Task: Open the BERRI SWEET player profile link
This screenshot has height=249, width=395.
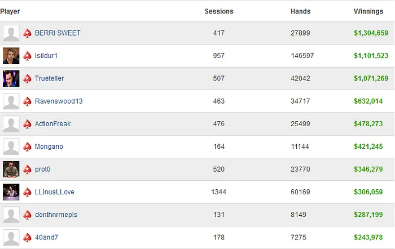Action: tap(58, 33)
